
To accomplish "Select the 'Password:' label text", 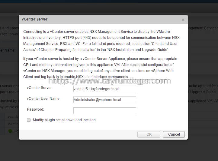I will click(35, 109).
